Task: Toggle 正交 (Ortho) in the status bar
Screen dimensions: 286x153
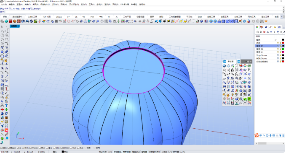Action: pyautogui.click(x=110, y=152)
